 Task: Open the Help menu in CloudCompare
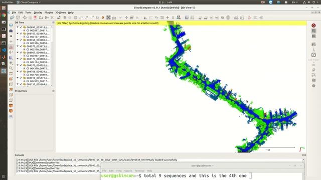click(71, 12)
